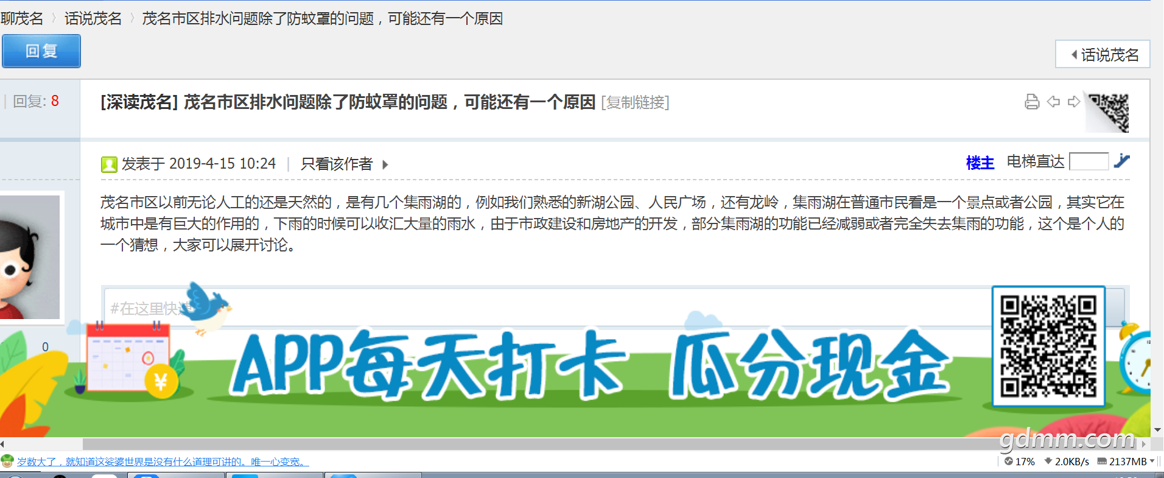The width and height of the screenshot is (1164, 478).
Task: Click the large app QR code banner
Action: click(1048, 346)
